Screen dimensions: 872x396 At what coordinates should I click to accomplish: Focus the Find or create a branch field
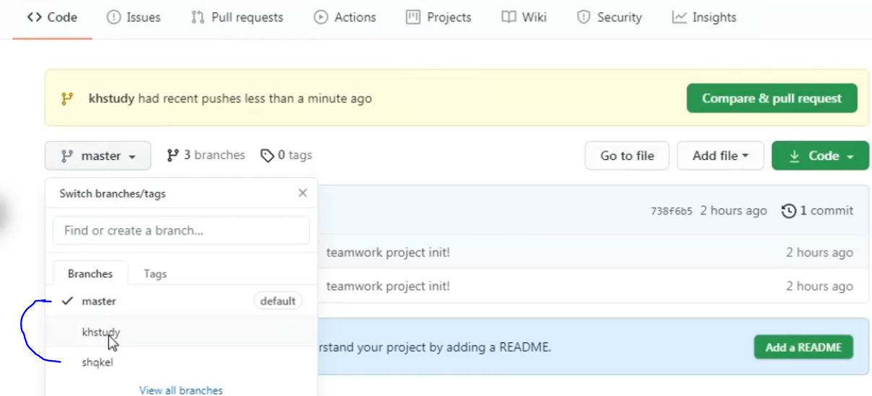click(x=181, y=230)
